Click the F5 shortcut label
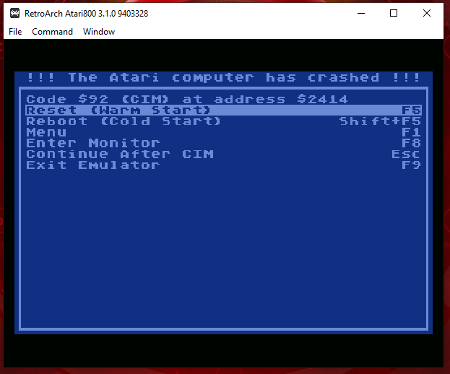 pyautogui.click(x=411, y=110)
